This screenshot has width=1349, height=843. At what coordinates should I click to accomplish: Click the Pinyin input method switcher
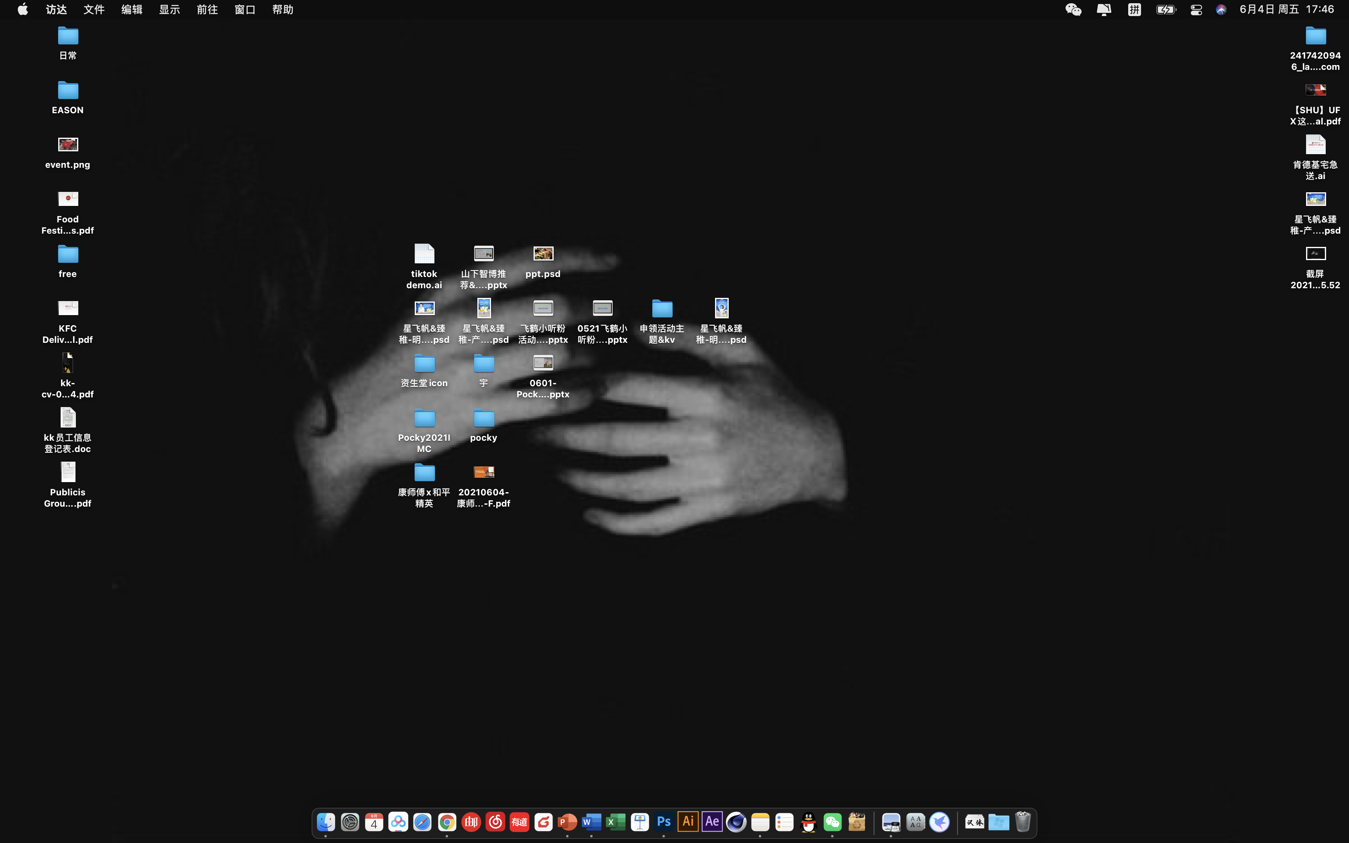tap(1134, 10)
